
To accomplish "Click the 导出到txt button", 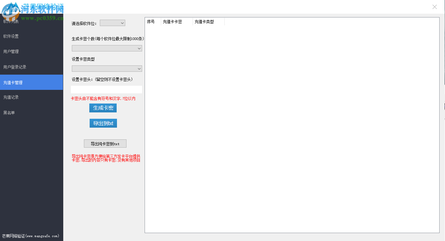I will (103, 123).
